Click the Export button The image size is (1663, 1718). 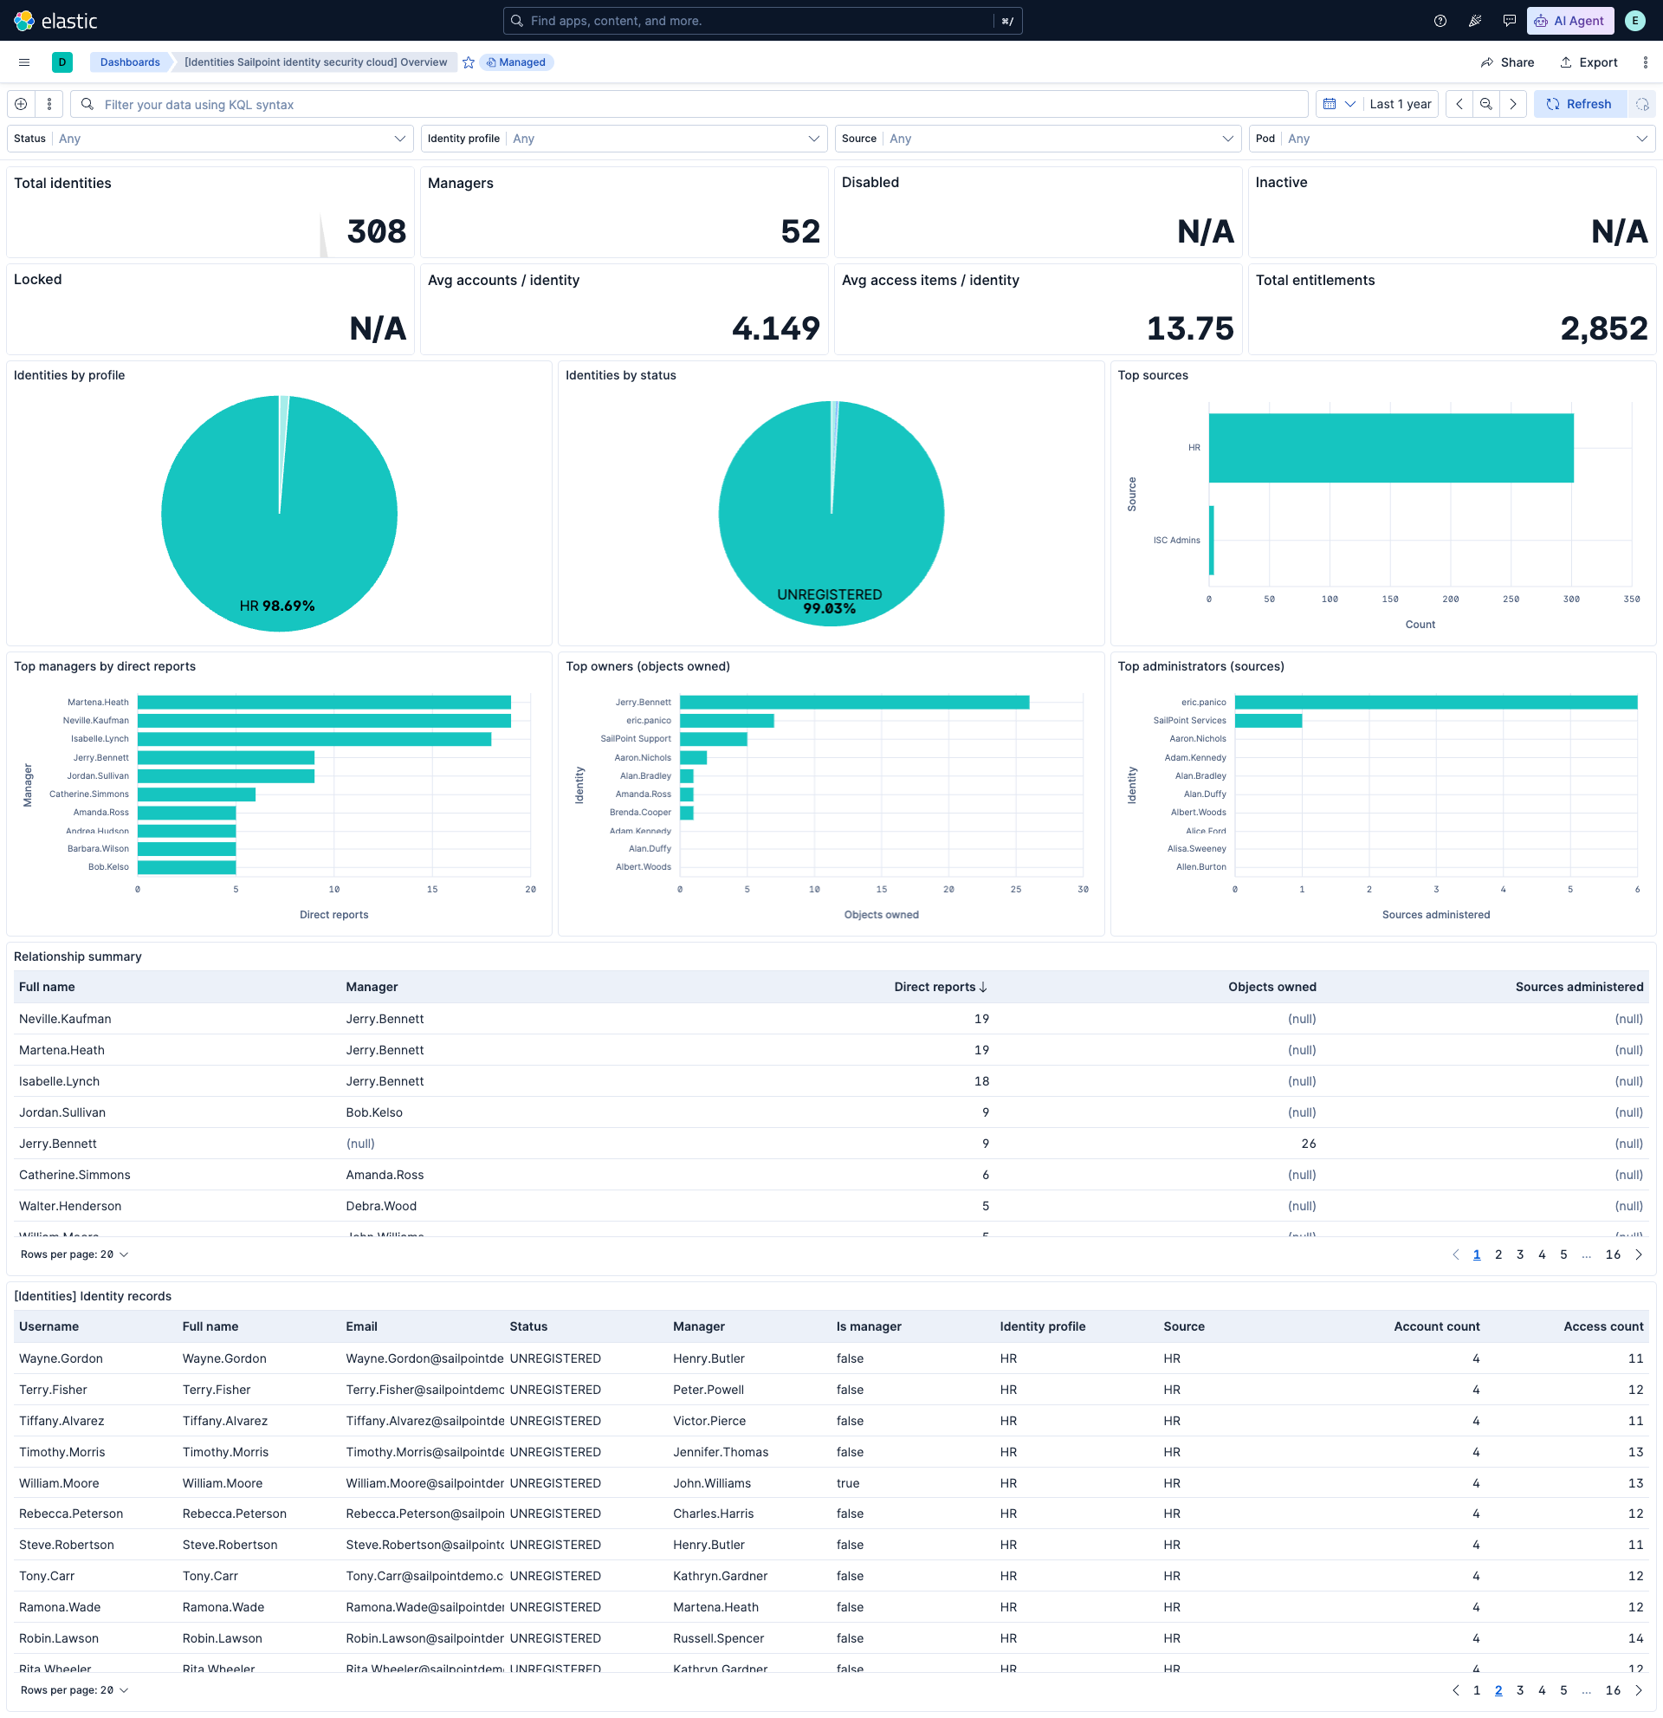point(1589,62)
